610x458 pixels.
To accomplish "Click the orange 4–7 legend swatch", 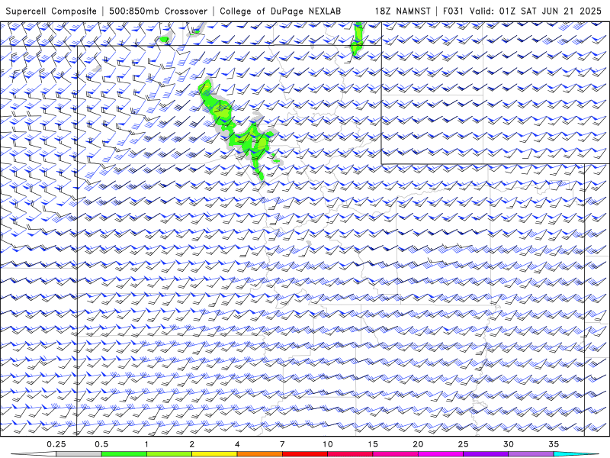I will click(x=259, y=454).
